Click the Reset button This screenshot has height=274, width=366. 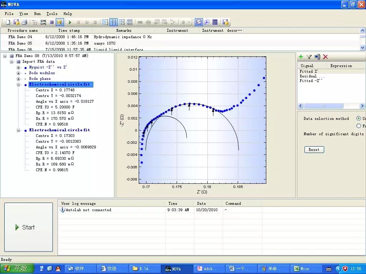(314, 149)
